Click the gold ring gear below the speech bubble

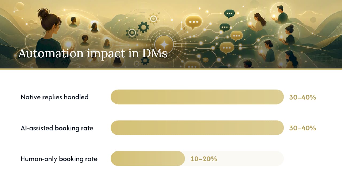pyautogui.click(x=132, y=33)
